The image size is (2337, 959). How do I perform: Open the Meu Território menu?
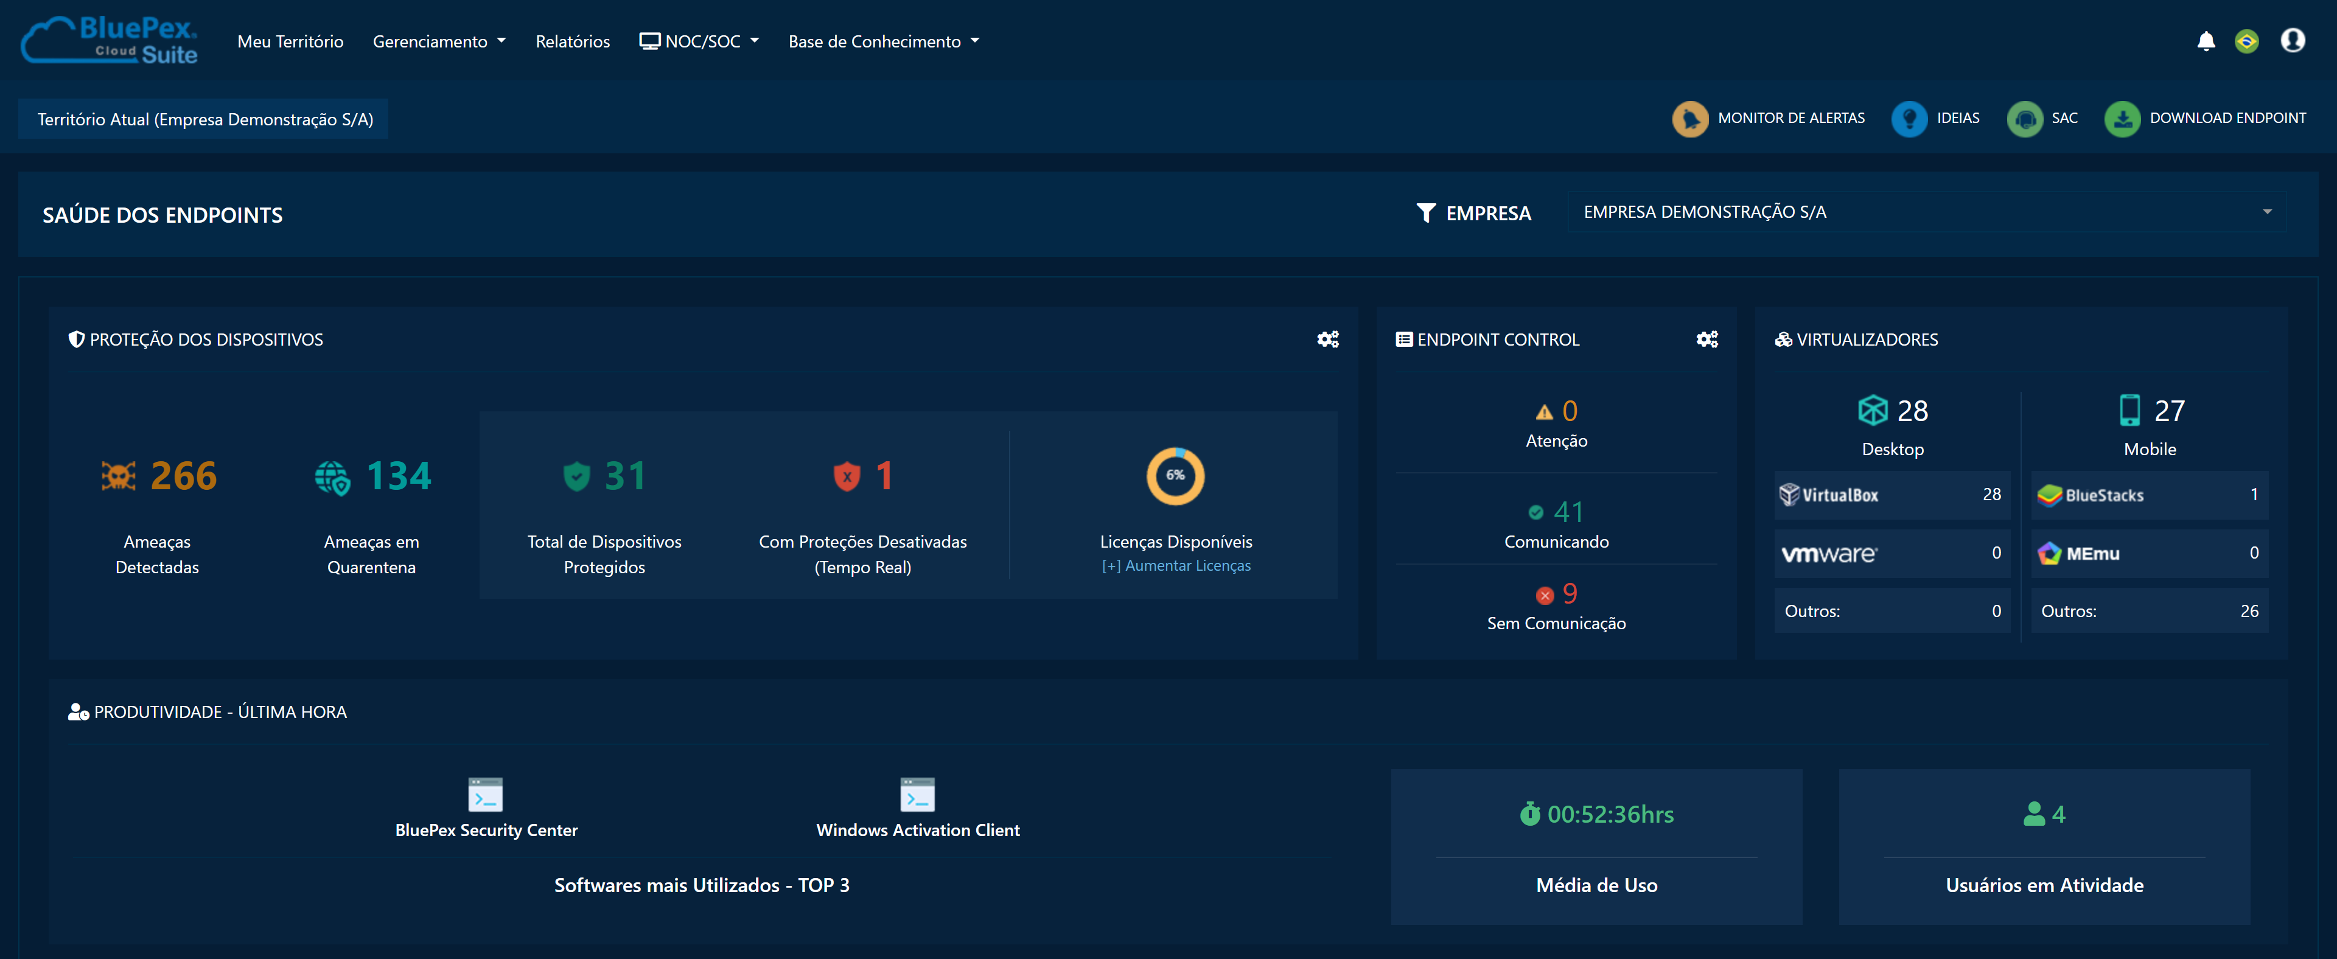click(x=290, y=42)
